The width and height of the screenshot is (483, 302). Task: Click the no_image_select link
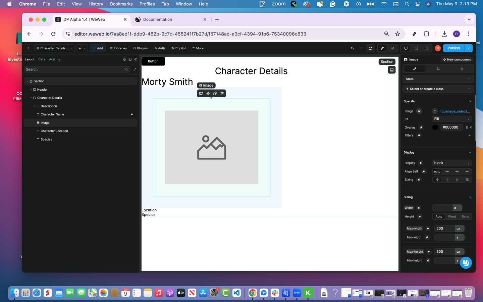pyautogui.click(x=454, y=111)
